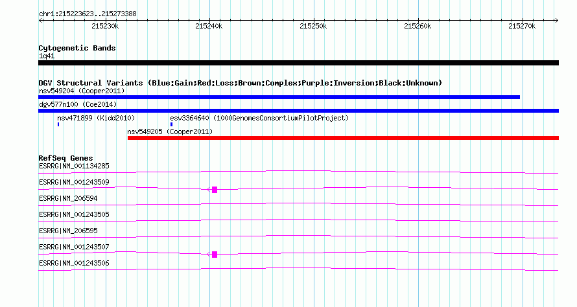Screen dimensions: 577x307
Task: Click the nsv549205 (Cooper2011) label
Action: [x=170, y=131]
